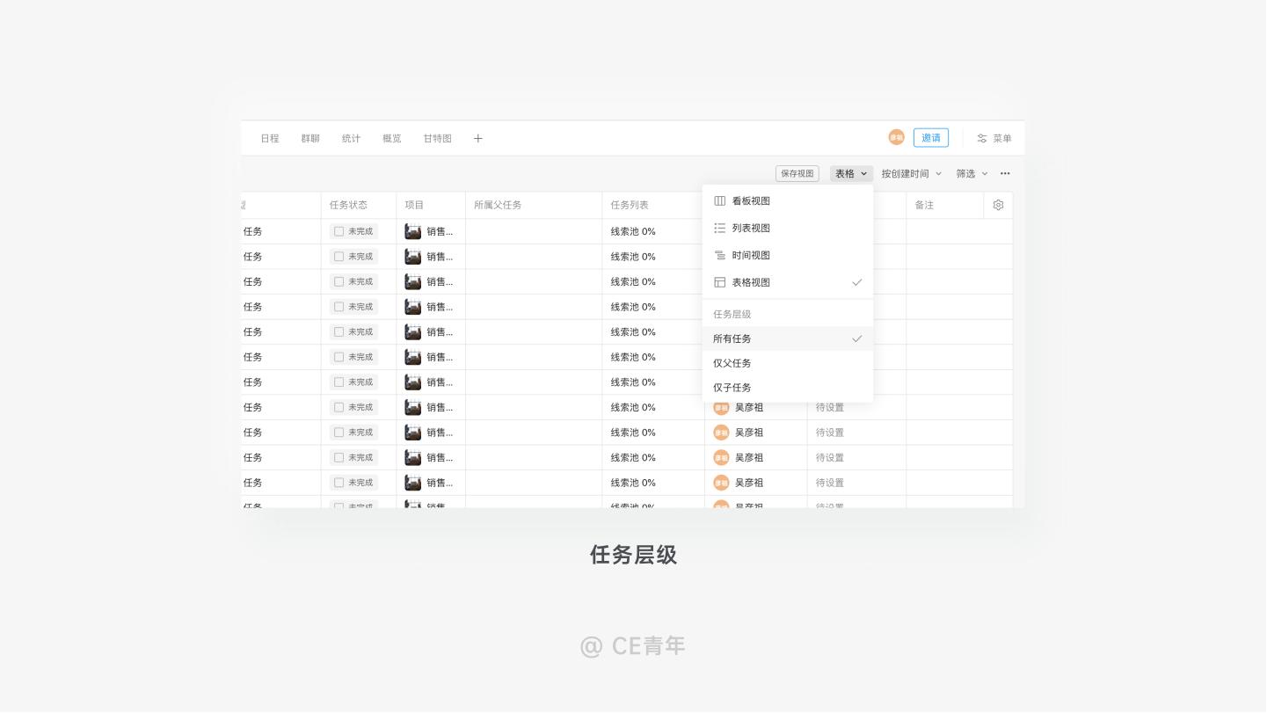Click the 保存视图 save view button
The width and height of the screenshot is (1267, 713).
797,173
